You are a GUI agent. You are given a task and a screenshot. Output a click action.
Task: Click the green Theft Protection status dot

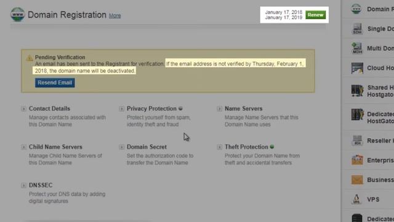tap(272, 147)
